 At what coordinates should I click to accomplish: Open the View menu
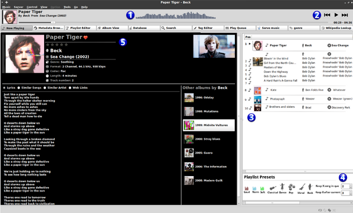click(44, 7)
